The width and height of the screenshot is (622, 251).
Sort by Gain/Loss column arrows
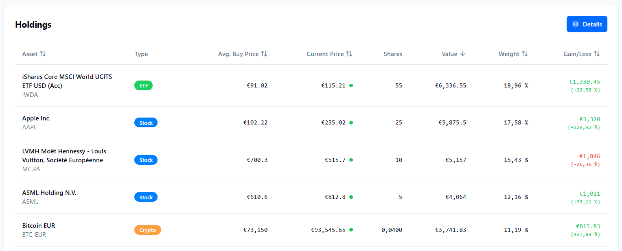tap(597, 54)
